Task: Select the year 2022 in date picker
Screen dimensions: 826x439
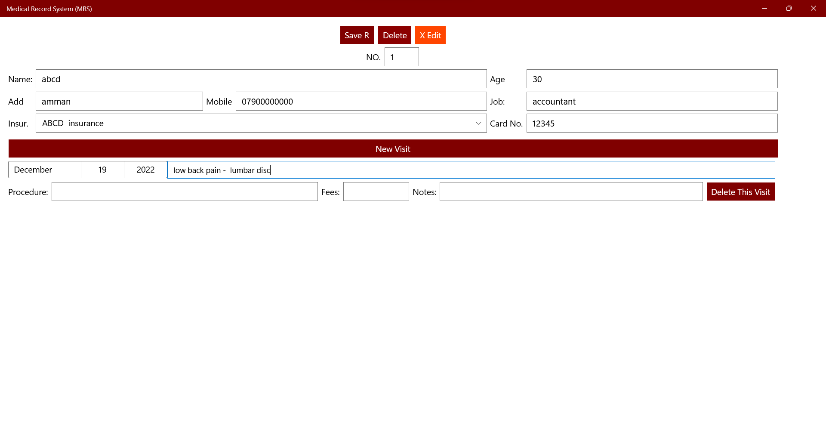Action: click(x=145, y=170)
